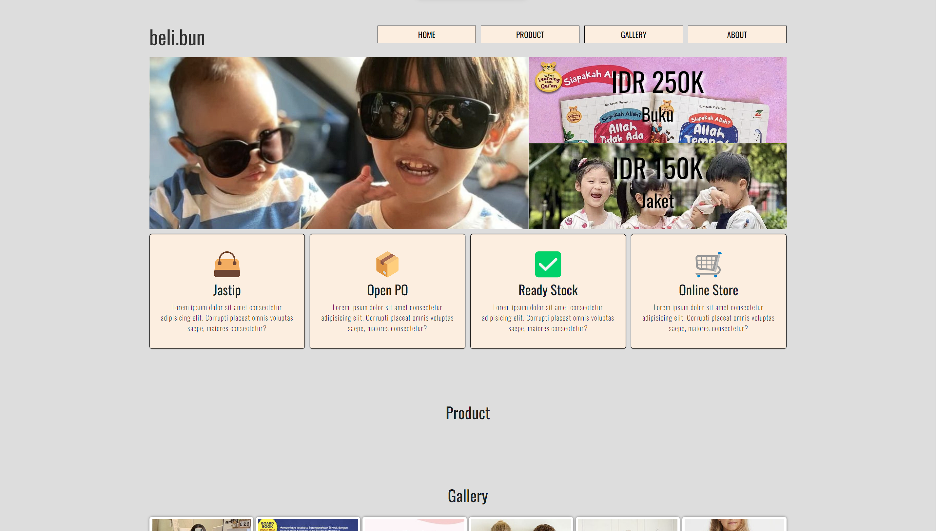936x531 pixels.
Task: Open the IDR 250K Buku banner
Action: click(x=657, y=100)
